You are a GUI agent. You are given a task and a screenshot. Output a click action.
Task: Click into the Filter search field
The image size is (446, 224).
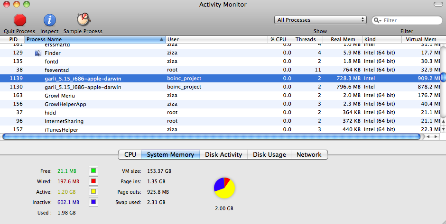[407, 20]
